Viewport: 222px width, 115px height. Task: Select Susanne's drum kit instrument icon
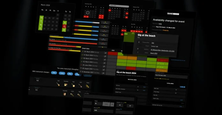click(x=66, y=85)
